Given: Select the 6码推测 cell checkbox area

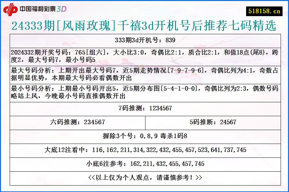Looking at the screenshot, I should (77, 122).
